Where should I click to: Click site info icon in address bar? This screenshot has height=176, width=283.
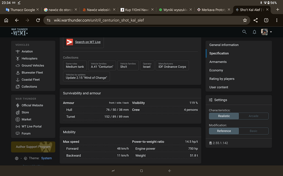(49, 20)
